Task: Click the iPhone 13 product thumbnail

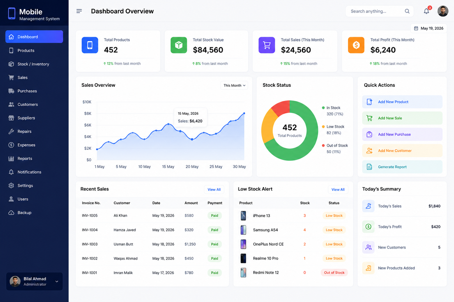Action: tap(243, 216)
